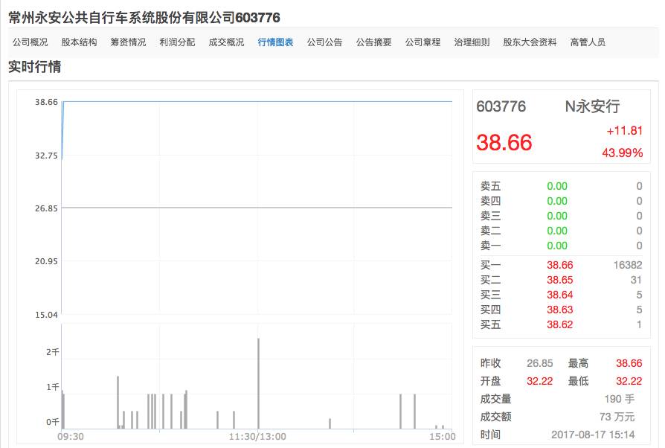Image resolution: width=665 pixels, height=448 pixels.
Task: Click the 2千 volume axis label
Action: [53, 352]
